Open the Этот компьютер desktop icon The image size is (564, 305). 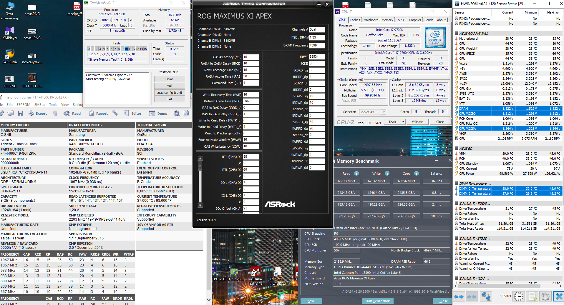(x=10, y=11)
